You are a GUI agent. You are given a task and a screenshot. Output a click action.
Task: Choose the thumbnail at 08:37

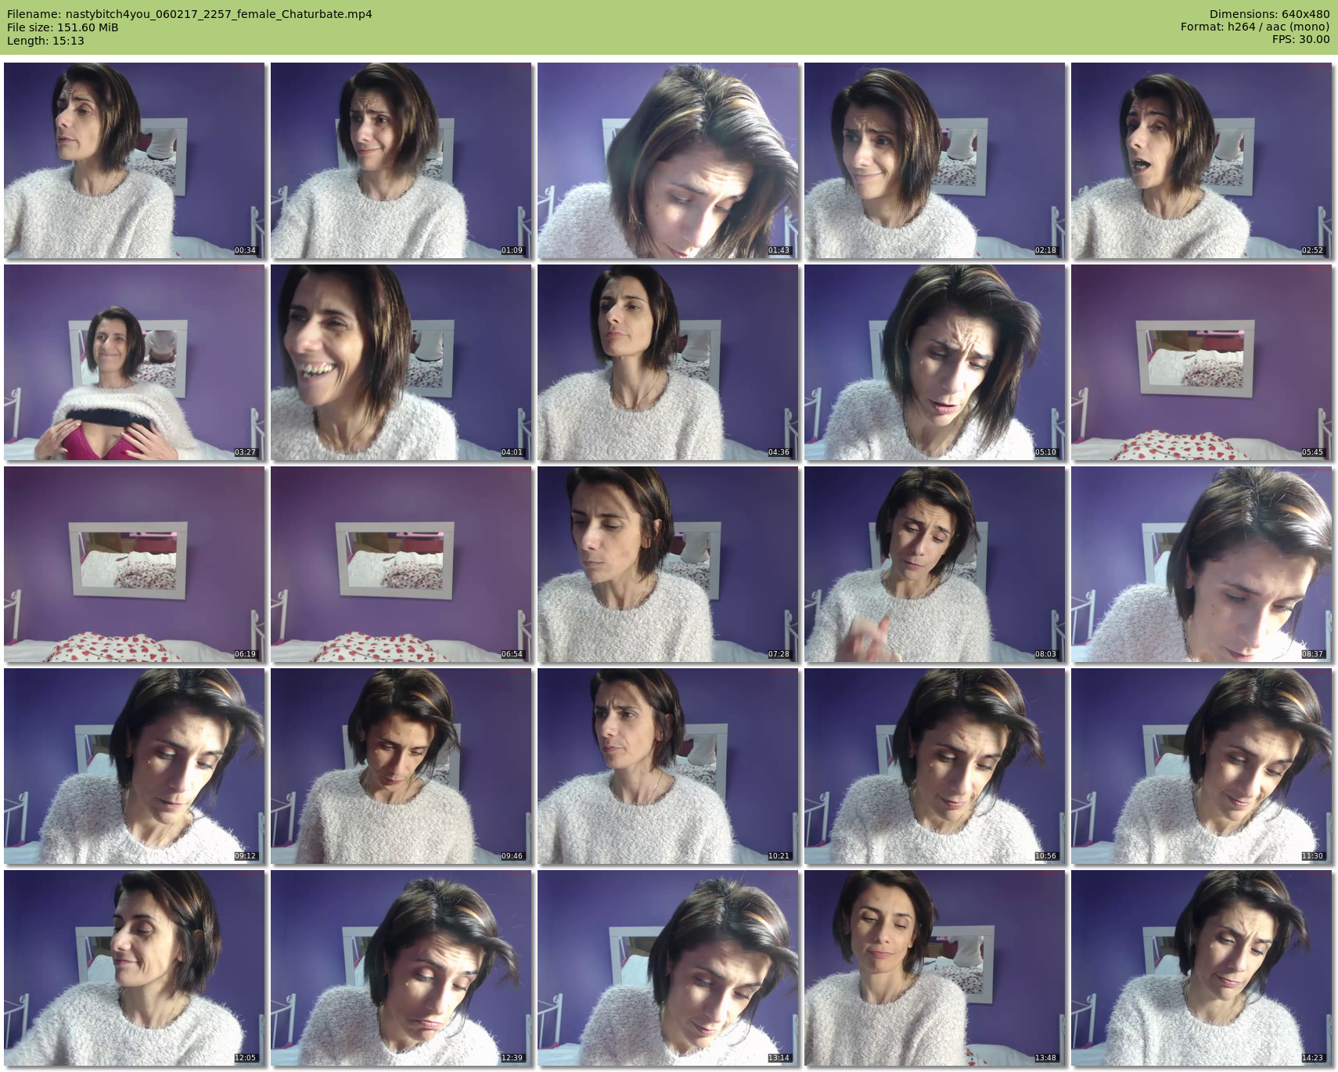pos(1201,564)
